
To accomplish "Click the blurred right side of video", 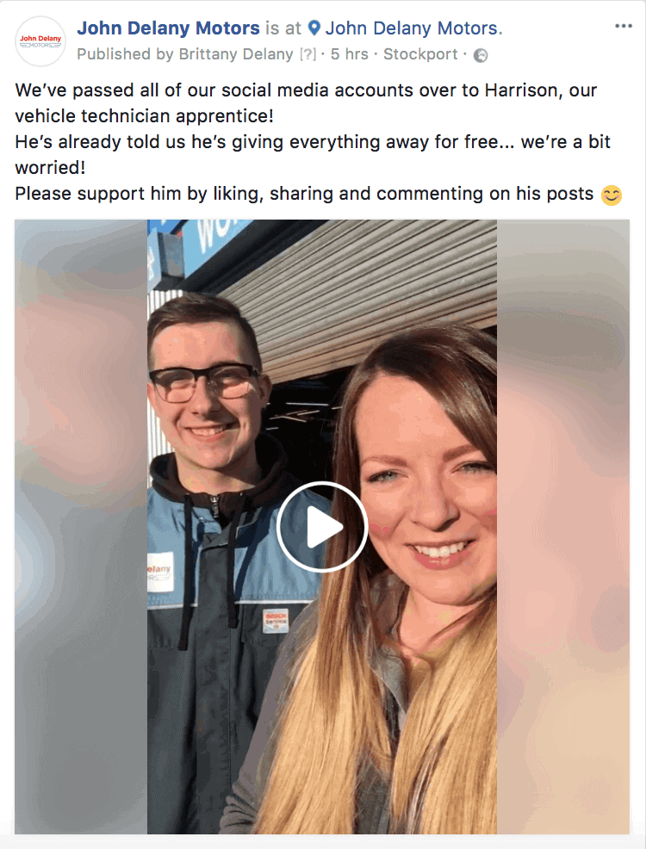I will pos(563,526).
